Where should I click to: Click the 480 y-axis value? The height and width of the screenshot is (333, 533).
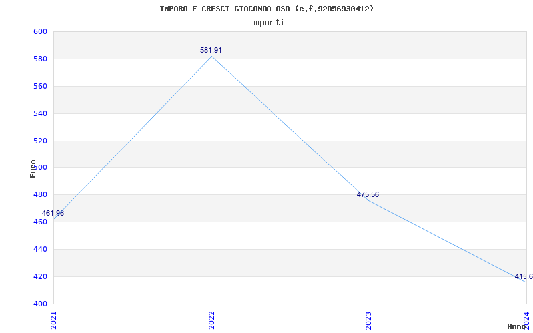pos(39,194)
